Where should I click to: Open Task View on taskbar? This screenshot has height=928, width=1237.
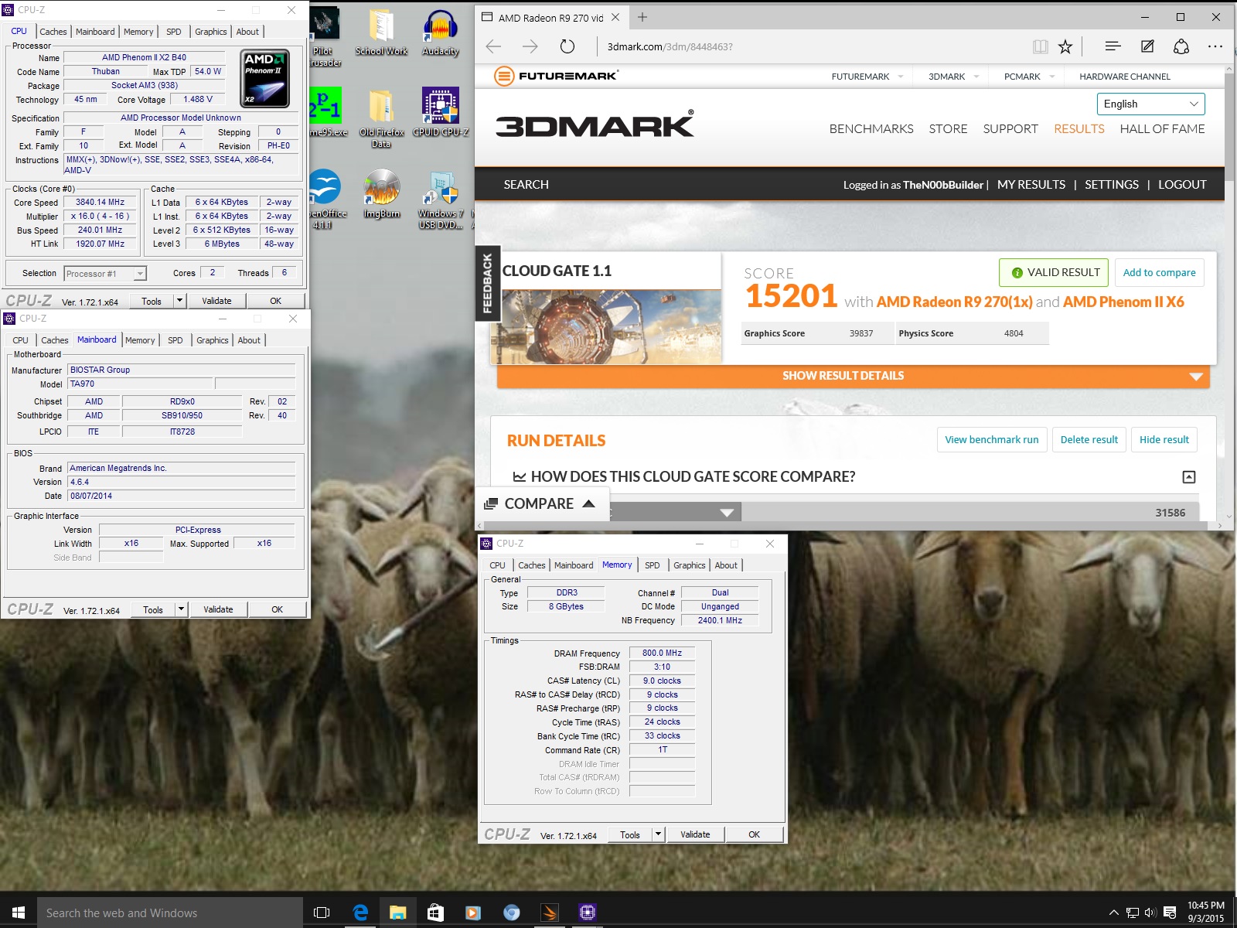[x=322, y=913]
